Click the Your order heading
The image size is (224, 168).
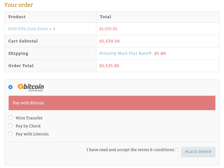click(19, 5)
